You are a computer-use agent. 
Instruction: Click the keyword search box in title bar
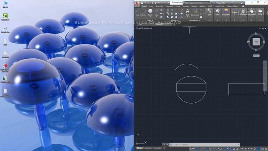coord(197,3)
